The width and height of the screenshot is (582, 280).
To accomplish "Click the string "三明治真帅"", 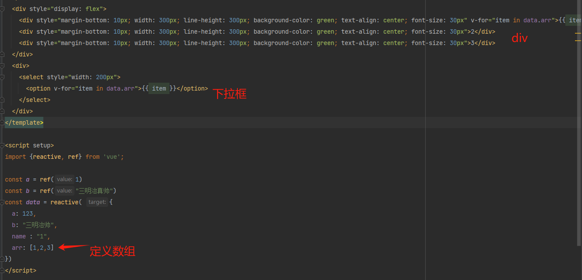I will (x=94, y=191).
